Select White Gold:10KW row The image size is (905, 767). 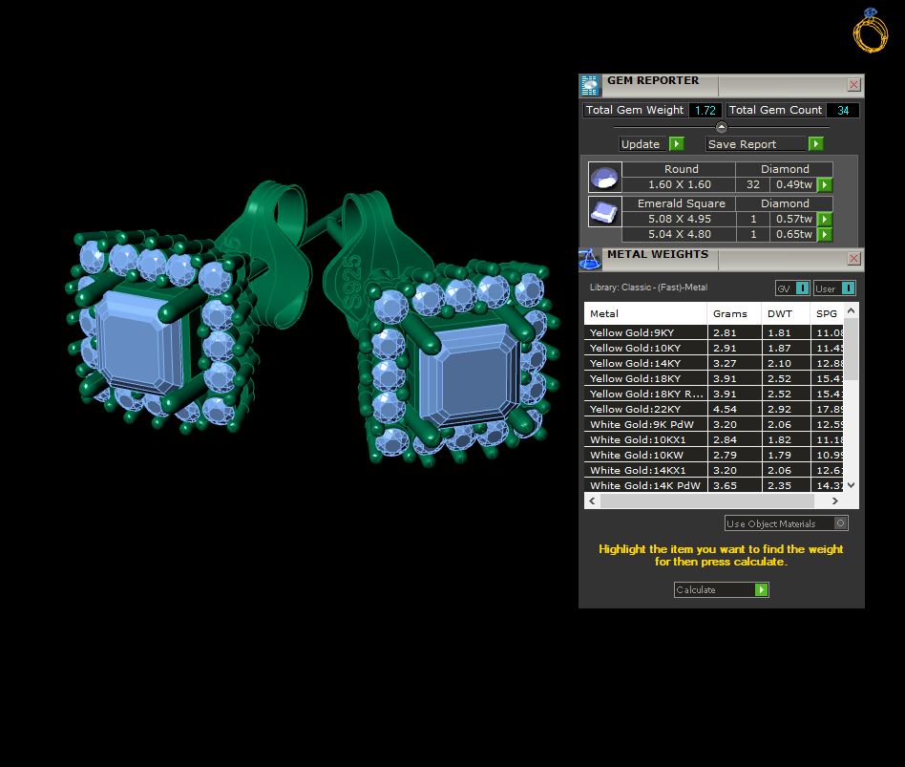(x=713, y=455)
